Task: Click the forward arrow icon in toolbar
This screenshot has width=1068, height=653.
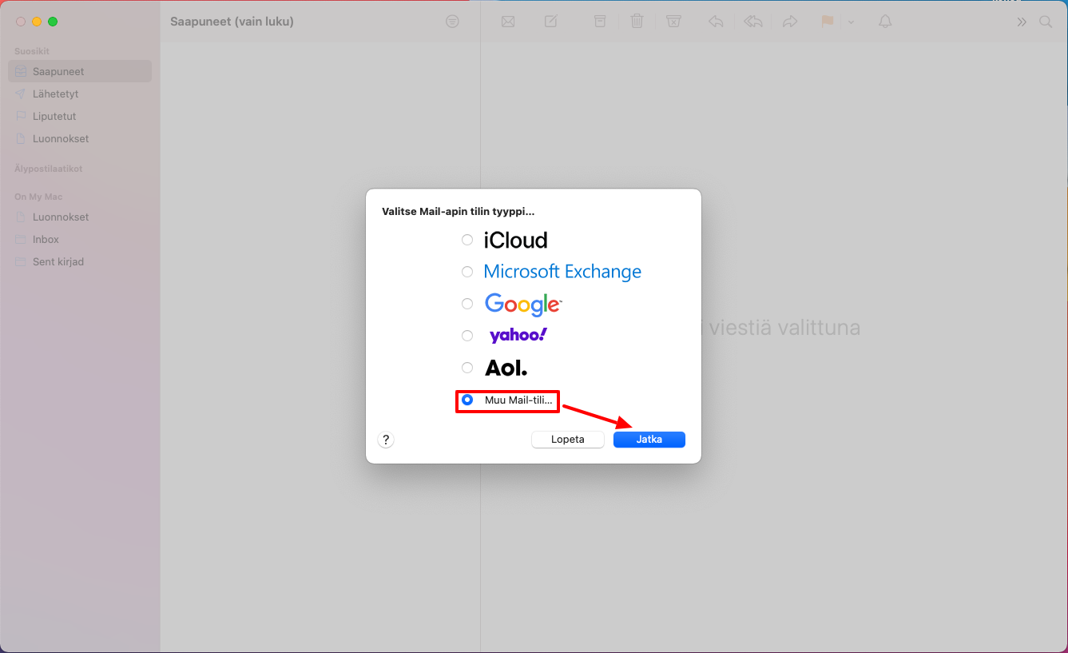Action: coord(790,22)
